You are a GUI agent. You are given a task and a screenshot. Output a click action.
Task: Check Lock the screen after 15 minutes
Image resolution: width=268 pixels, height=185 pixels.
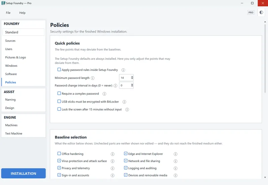point(59,109)
